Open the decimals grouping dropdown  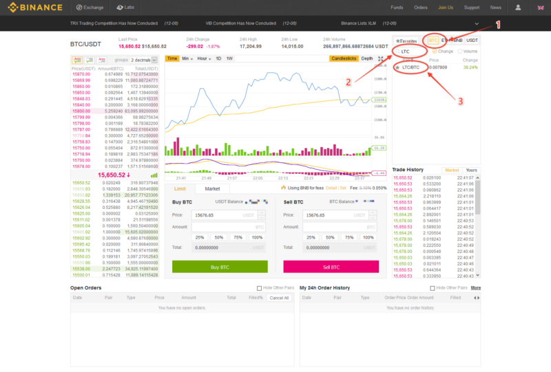click(x=143, y=60)
